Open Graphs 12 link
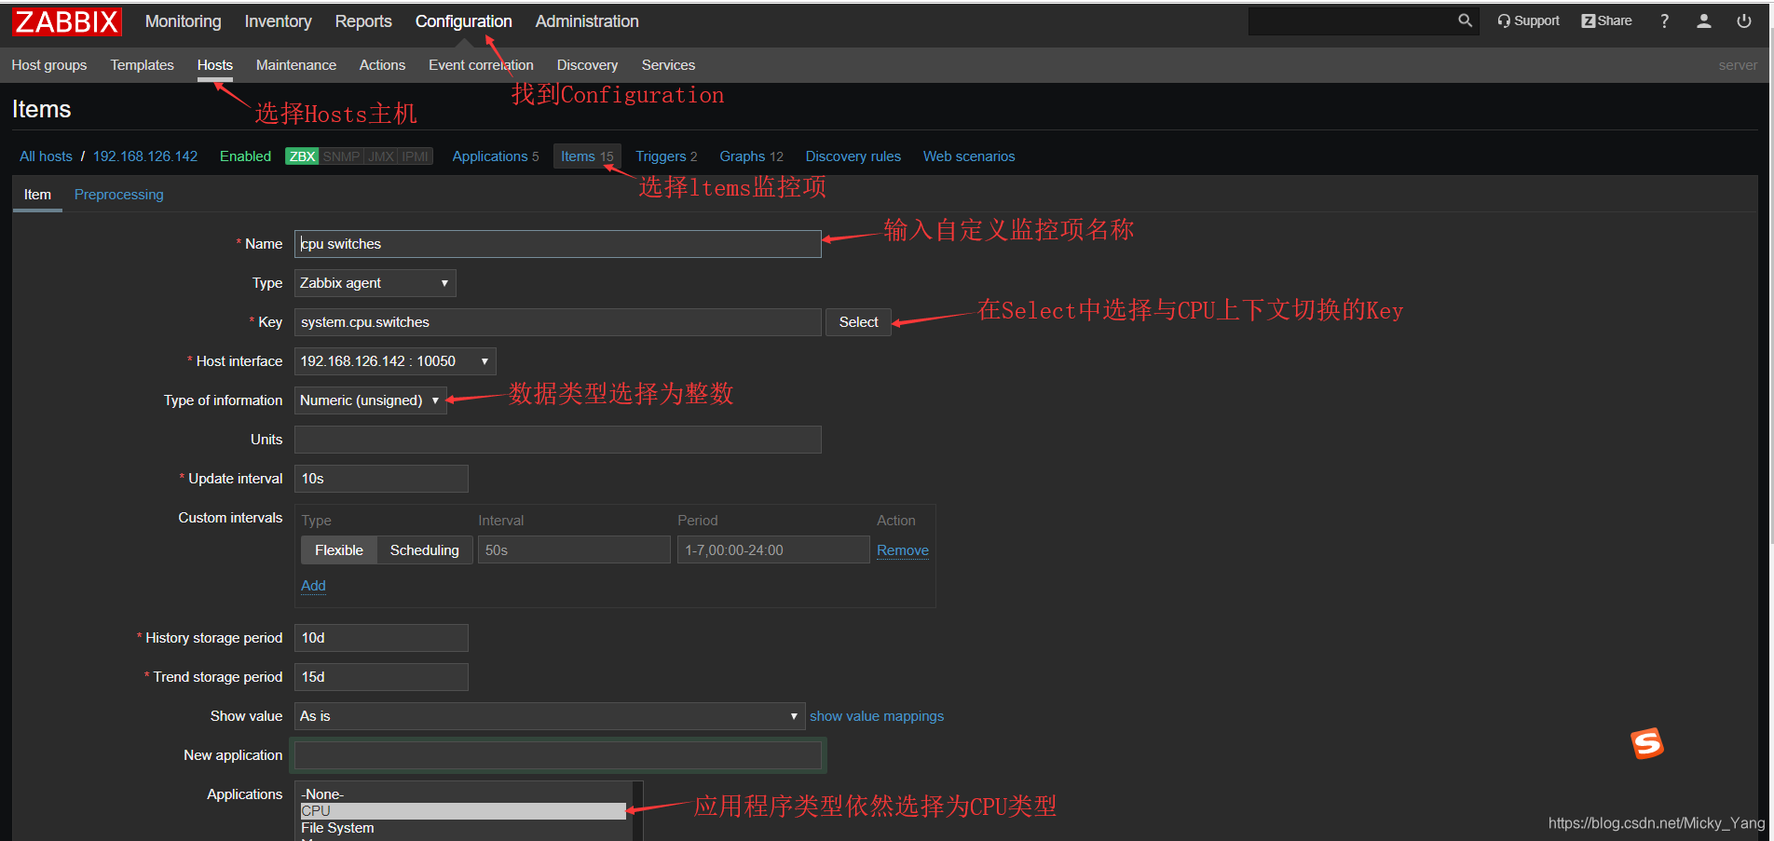This screenshot has width=1774, height=841. 752,156
